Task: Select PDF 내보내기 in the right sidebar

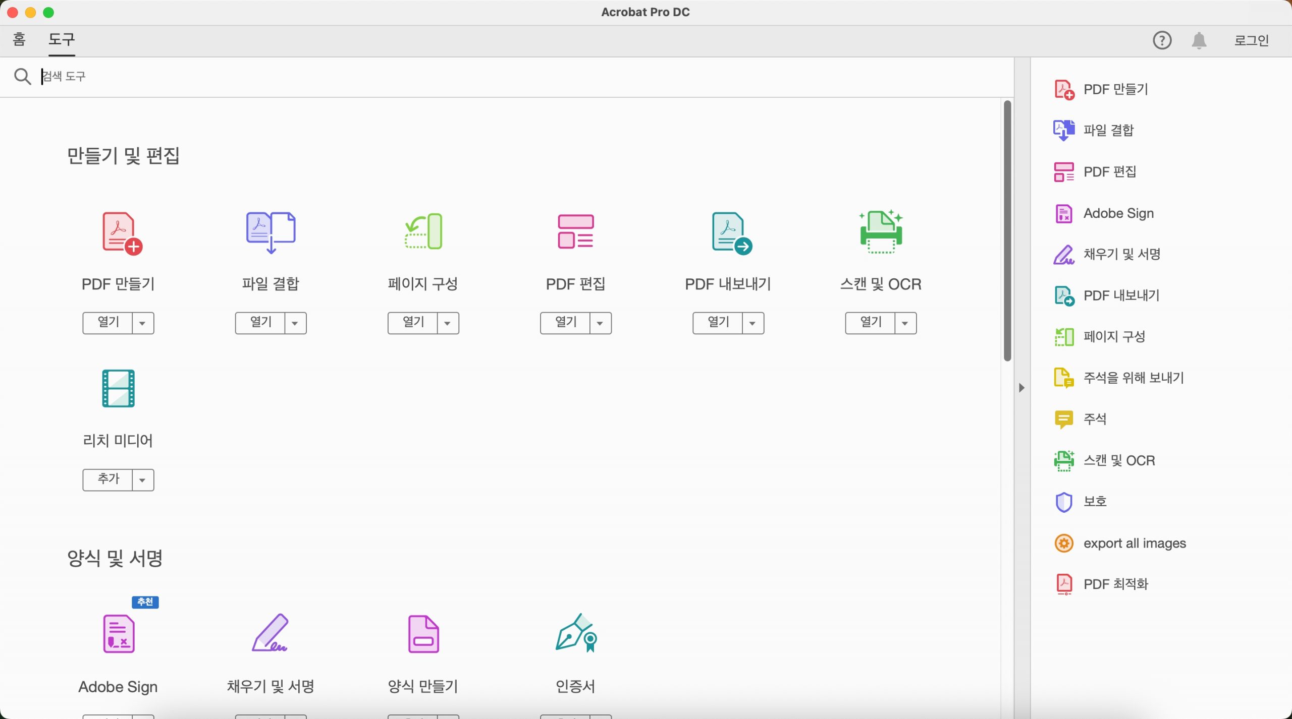Action: pos(1106,295)
